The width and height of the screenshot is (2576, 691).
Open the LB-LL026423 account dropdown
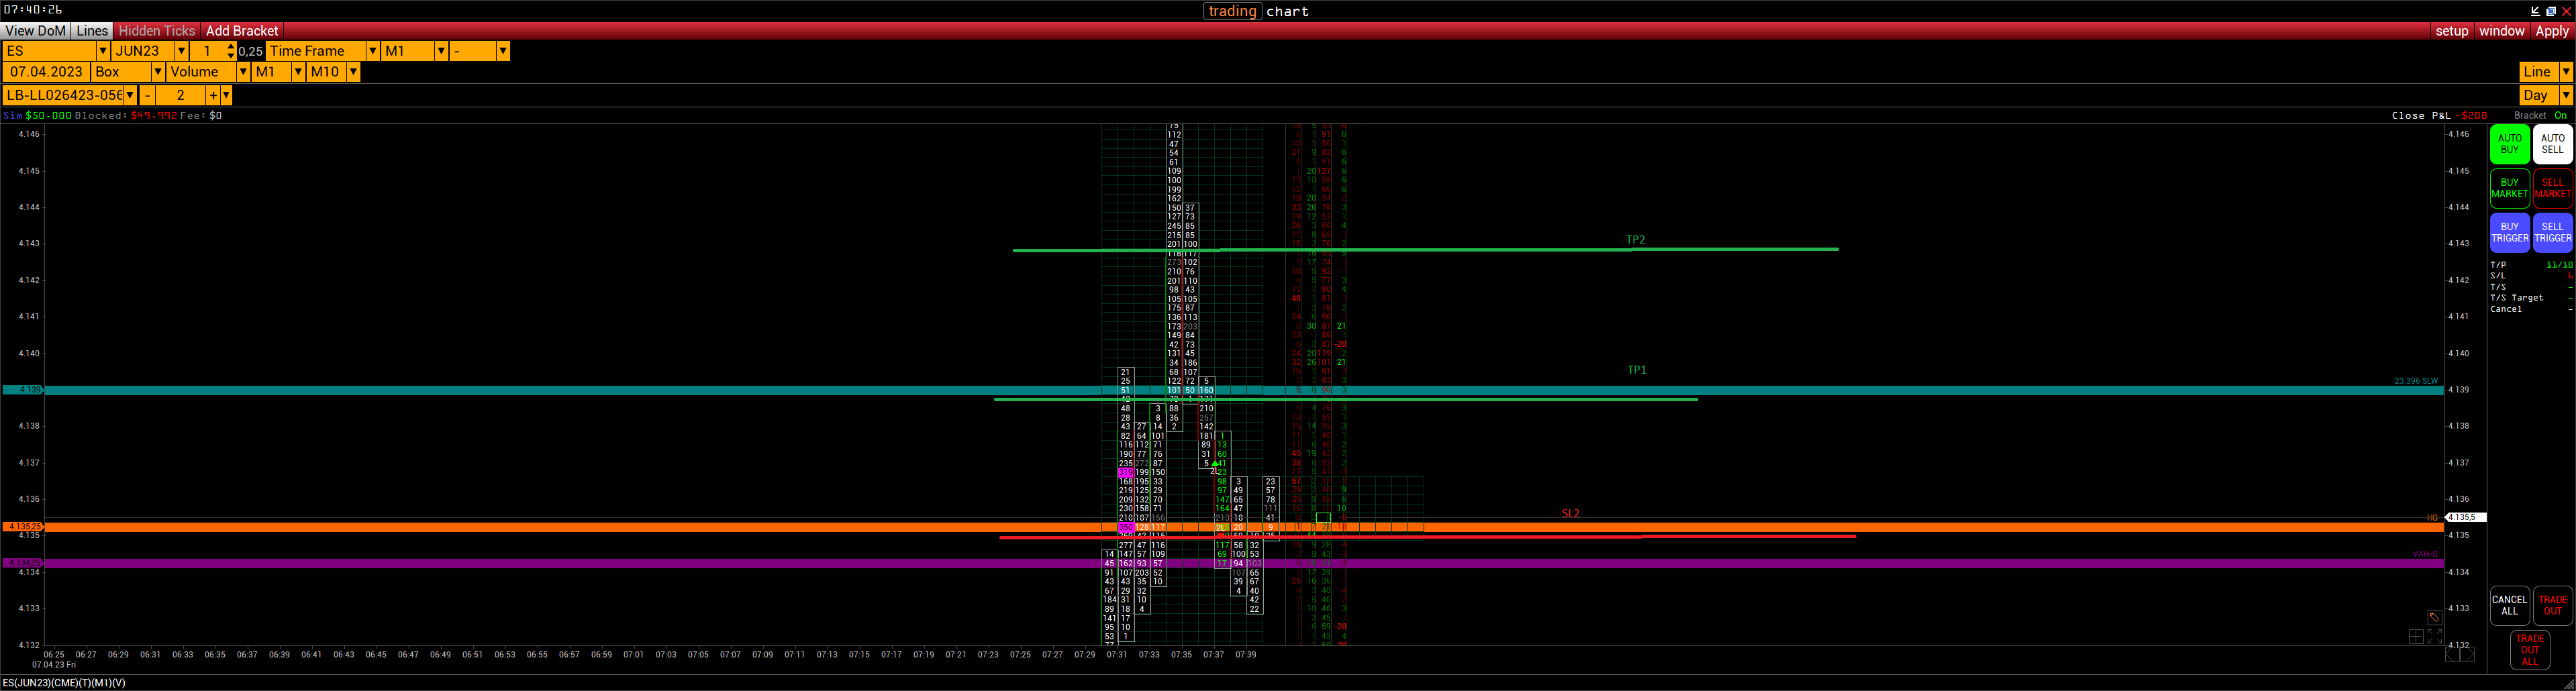[x=130, y=95]
